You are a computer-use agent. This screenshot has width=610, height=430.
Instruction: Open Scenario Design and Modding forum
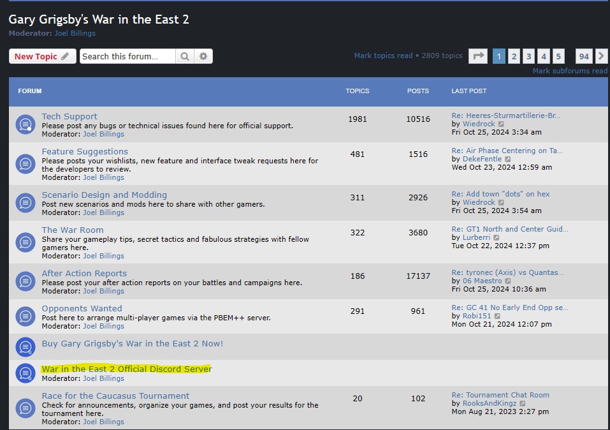click(x=105, y=195)
